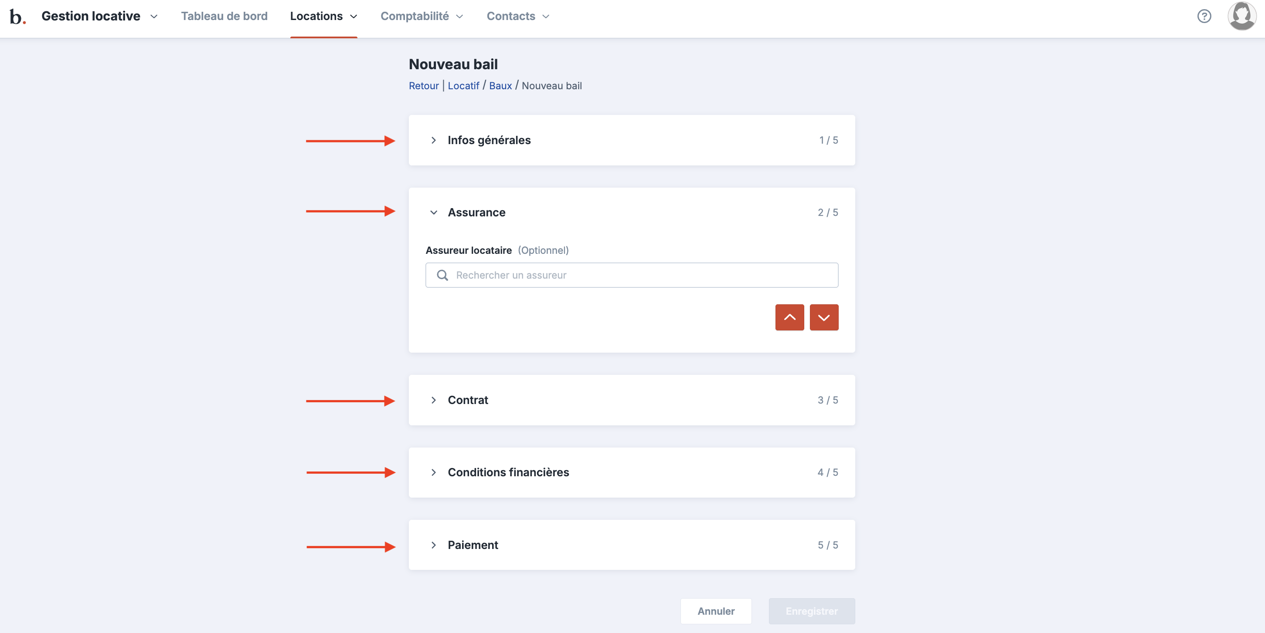Viewport: 1265px width, 633px height.
Task: Open the Locations menu
Action: (x=323, y=16)
